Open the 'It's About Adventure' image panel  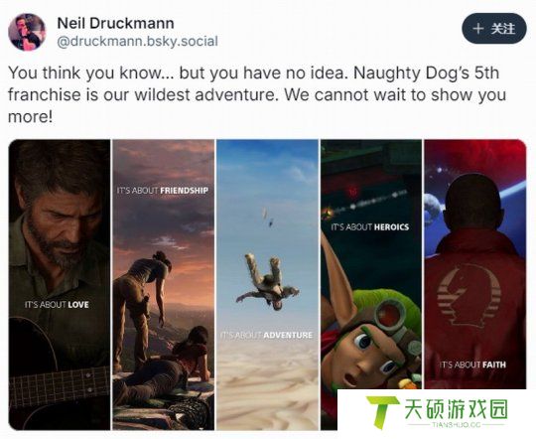(x=267, y=285)
